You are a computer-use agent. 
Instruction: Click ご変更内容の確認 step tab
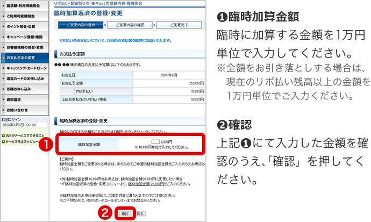[x=130, y=25]
